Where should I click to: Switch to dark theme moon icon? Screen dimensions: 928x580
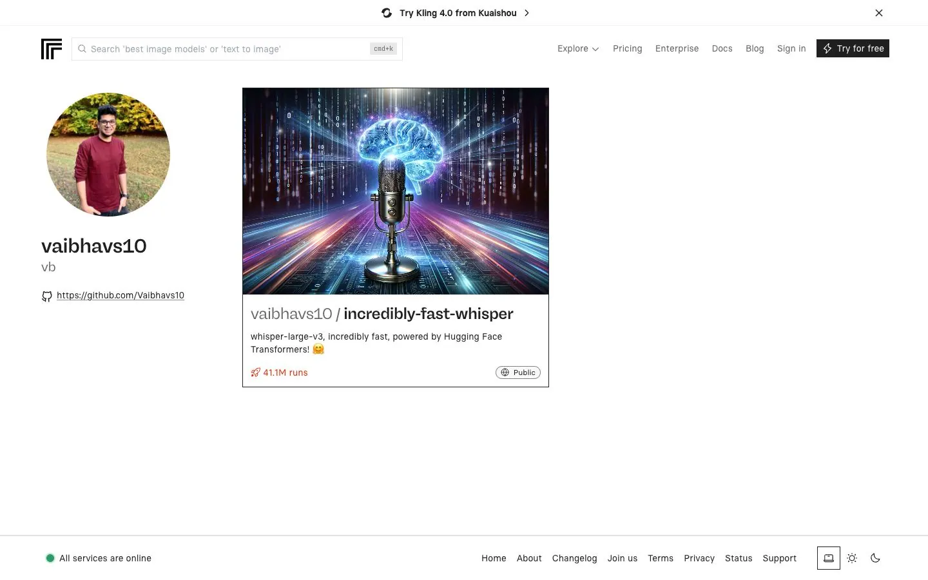coord(875,558)
